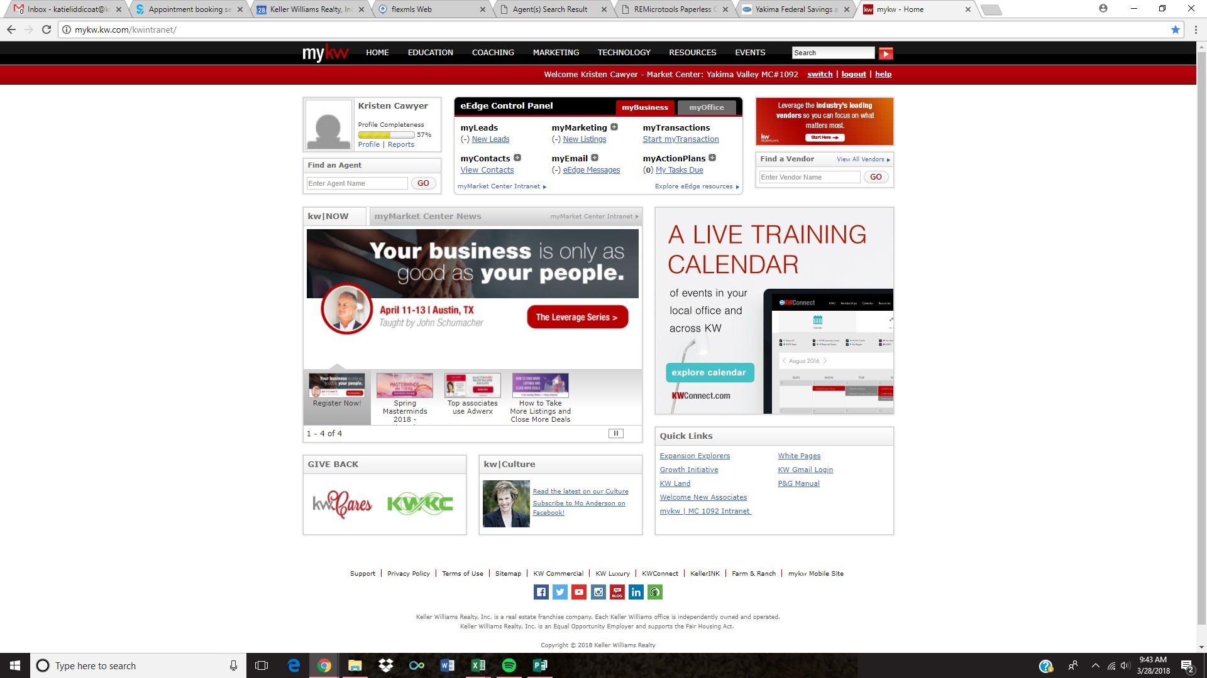Click the profile avatar placeholder image
Viewport: 1207px width, 678px height.
pos(329,124)
